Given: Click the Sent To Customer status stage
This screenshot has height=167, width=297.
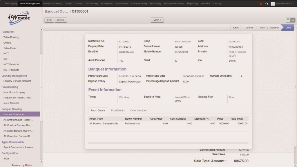Looking at the screenshot, I should point(269,28).
